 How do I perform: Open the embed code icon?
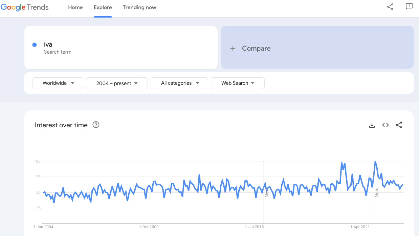(x=385, y=125)
